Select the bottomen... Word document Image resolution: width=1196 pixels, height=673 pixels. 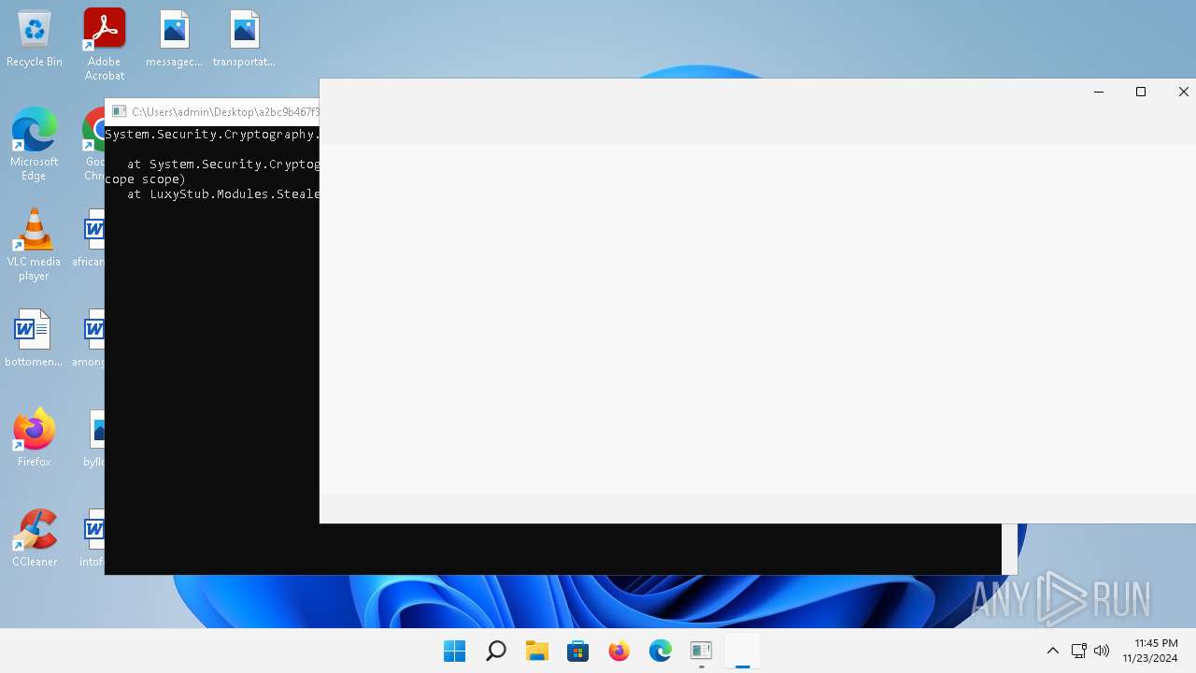tap(34, 338)
